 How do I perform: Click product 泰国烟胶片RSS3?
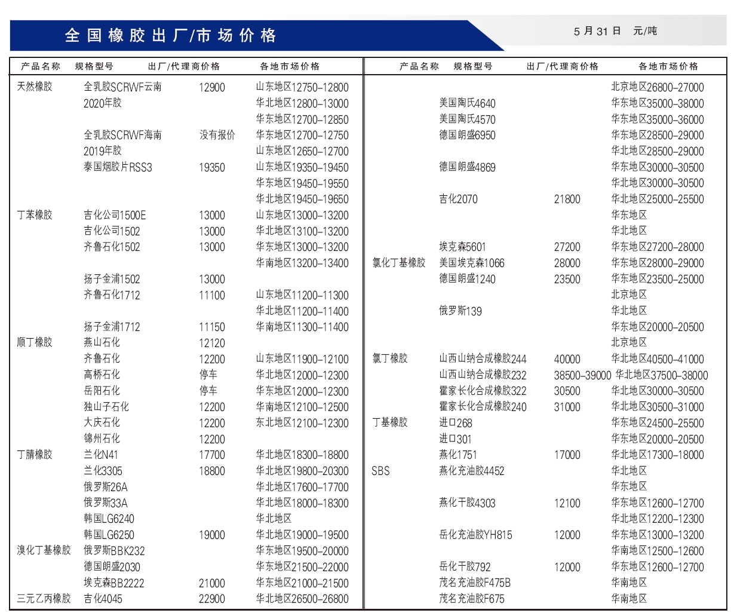[118, 167]
